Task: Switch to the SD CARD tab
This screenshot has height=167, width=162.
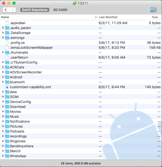Action: coord(60,10)
